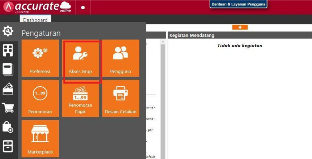
Task: Open the Desain Cetakan tile
Action: coord(120,98)
